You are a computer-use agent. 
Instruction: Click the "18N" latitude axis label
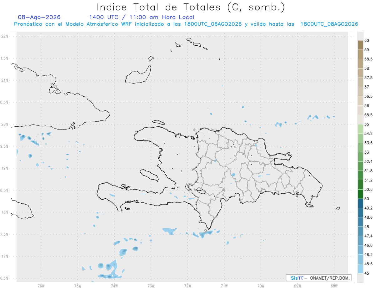click(x=5, y=212)
